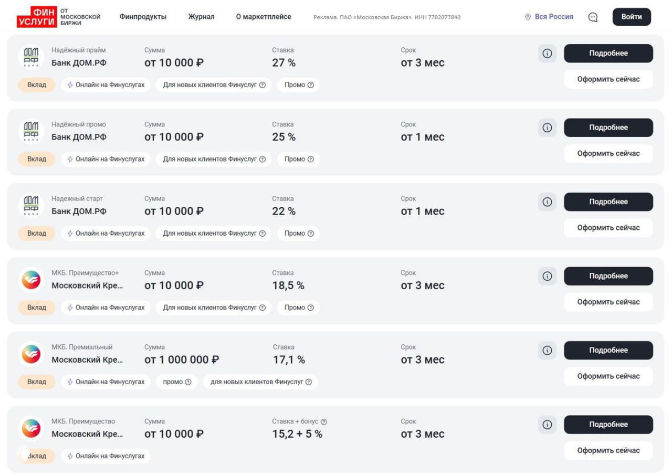
Task: Open О маркетплейсе menu item
Action: tap(263, 17)
